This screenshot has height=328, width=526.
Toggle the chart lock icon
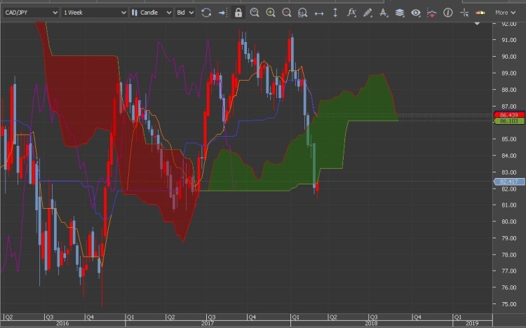(x=238, y=13)
